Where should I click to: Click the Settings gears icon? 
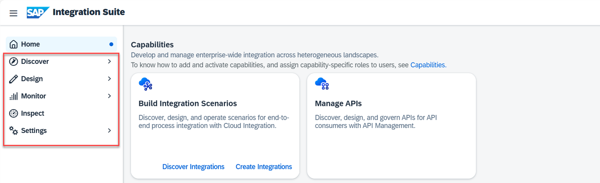[x=13, y=131]
